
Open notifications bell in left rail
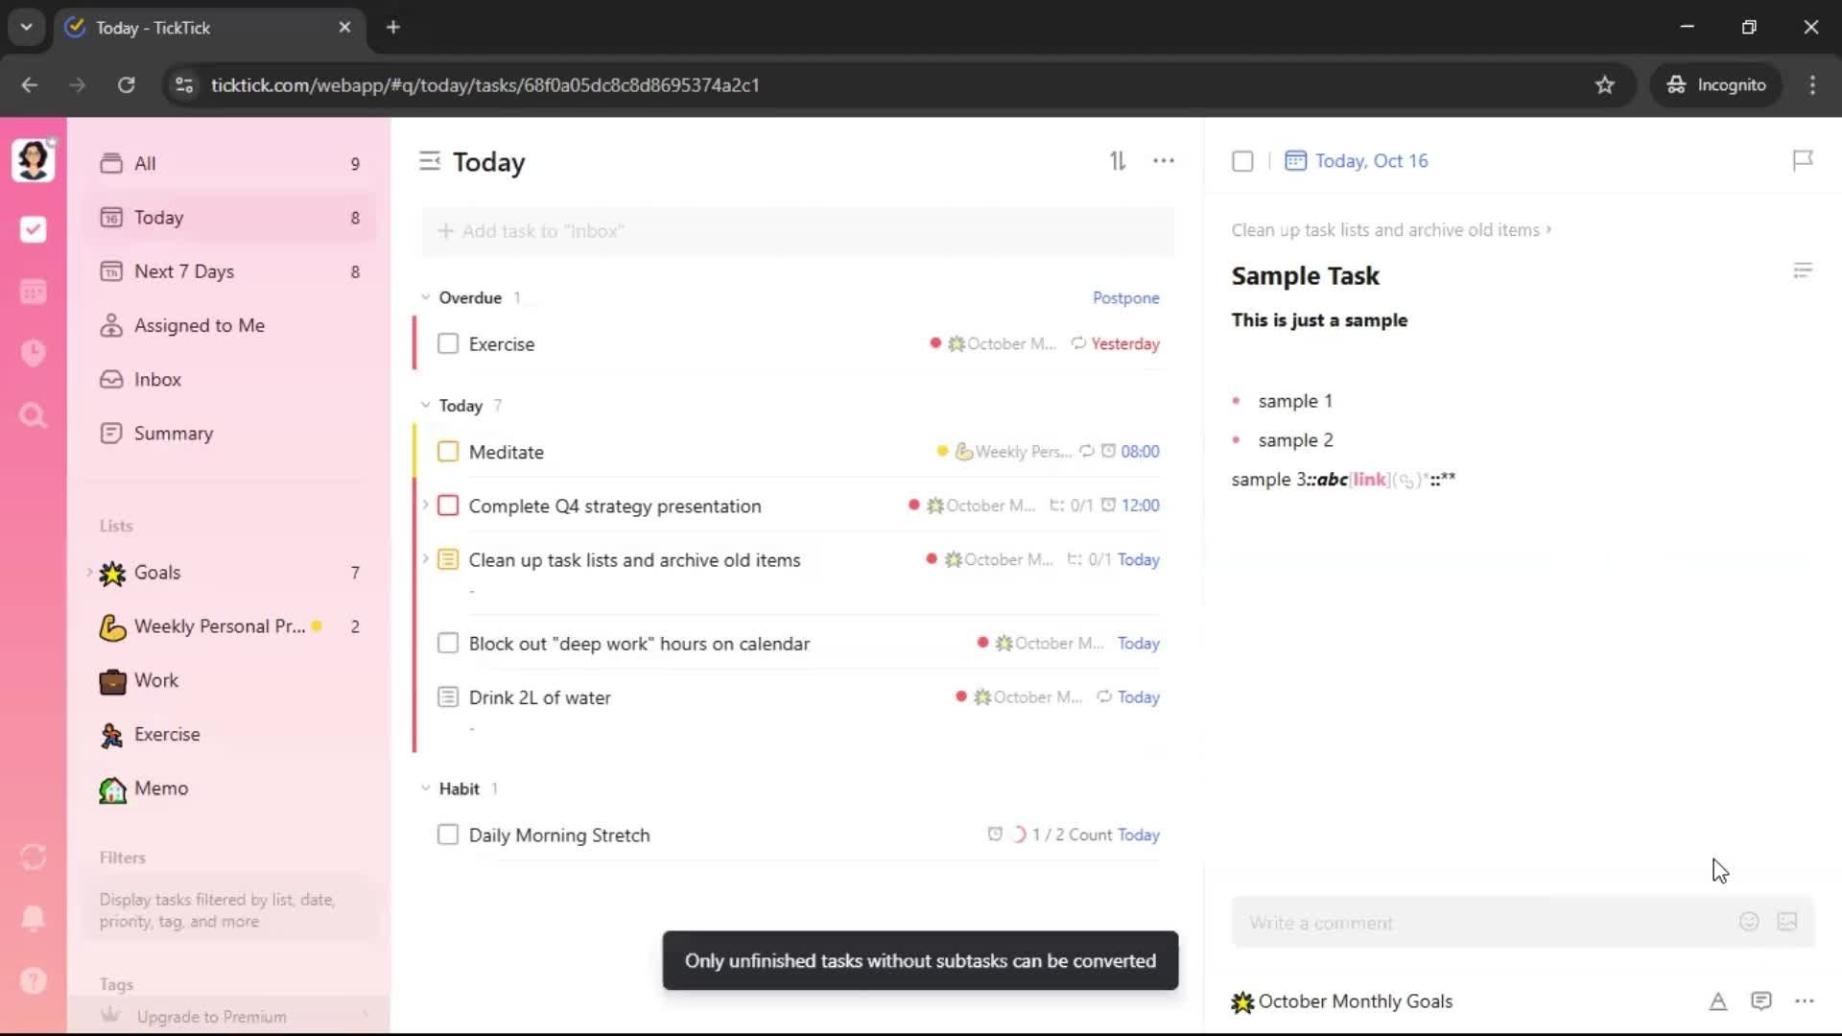point(33,918)
